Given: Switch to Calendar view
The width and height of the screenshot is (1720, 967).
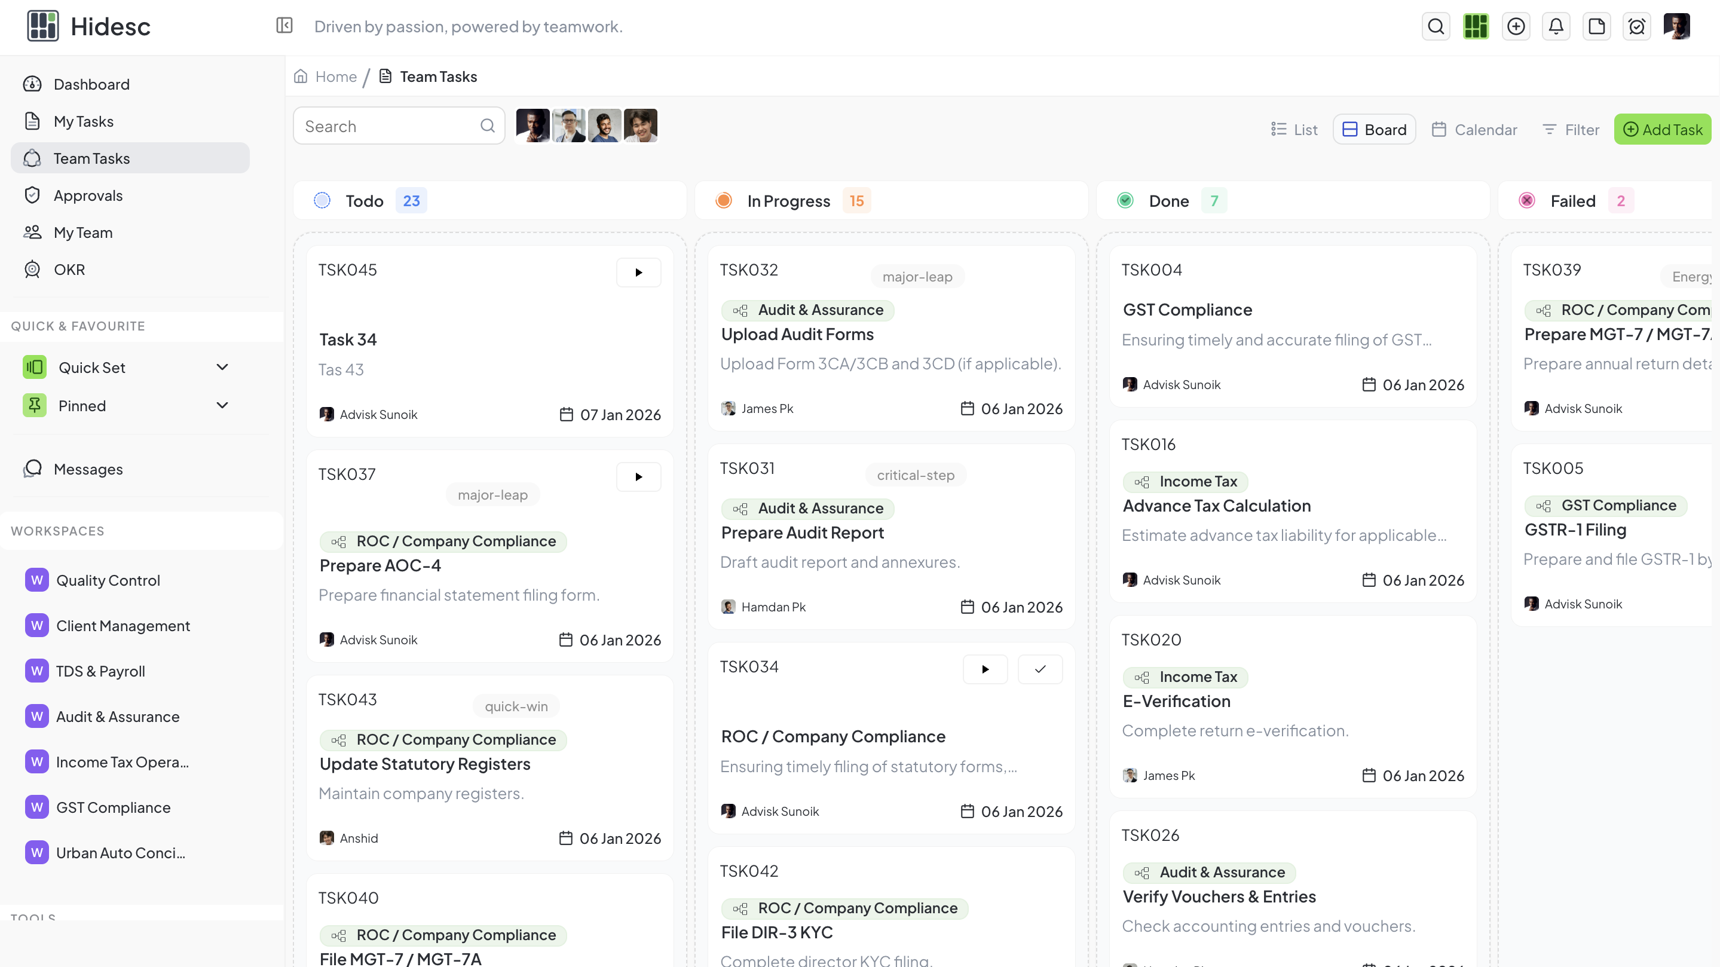Looking at the screenshot, I should [x=1474, y=129].
